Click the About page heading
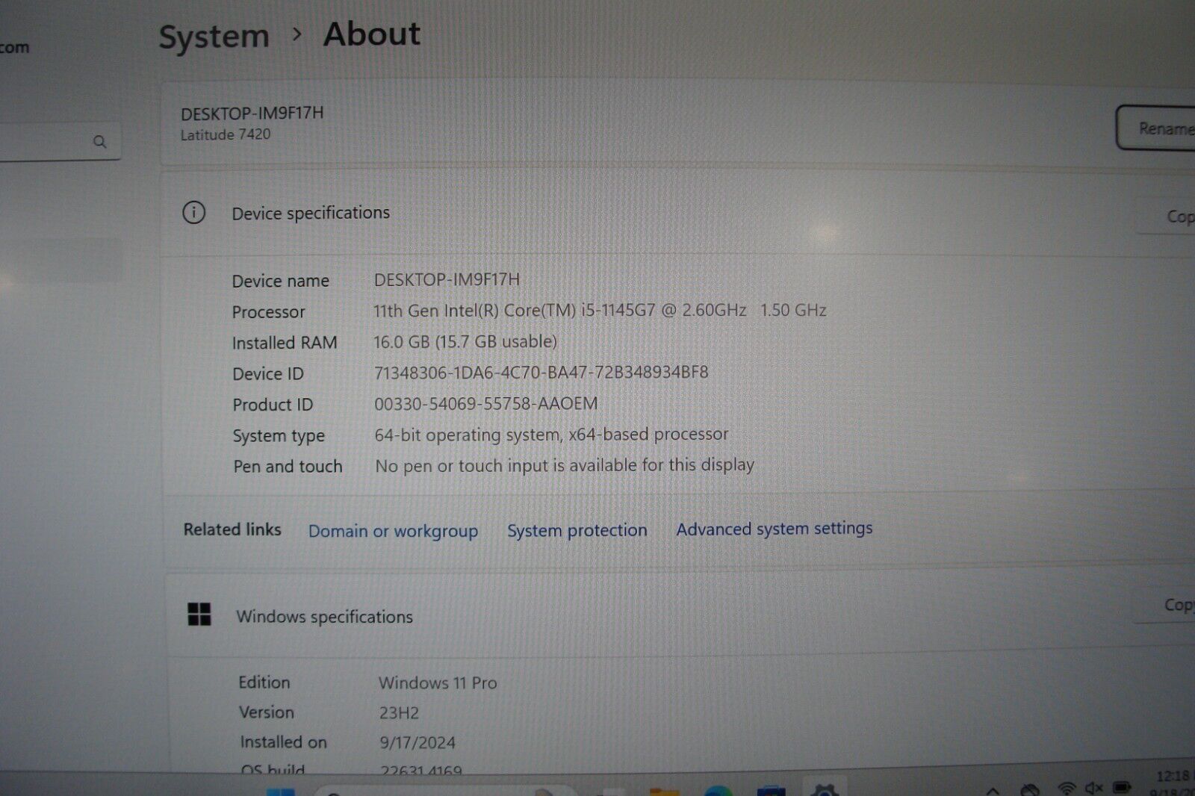 coord(371,34)
